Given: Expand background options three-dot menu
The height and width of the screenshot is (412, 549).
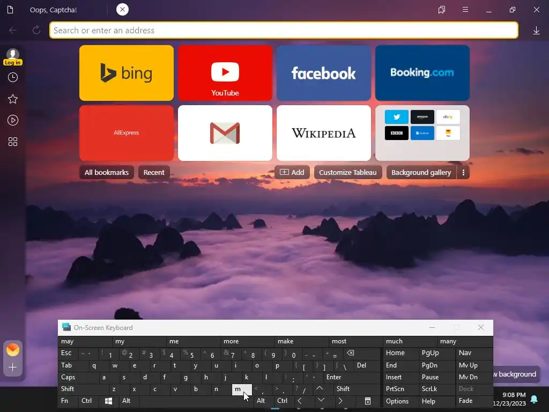Looking at the screenshot, I should point(463,172).
